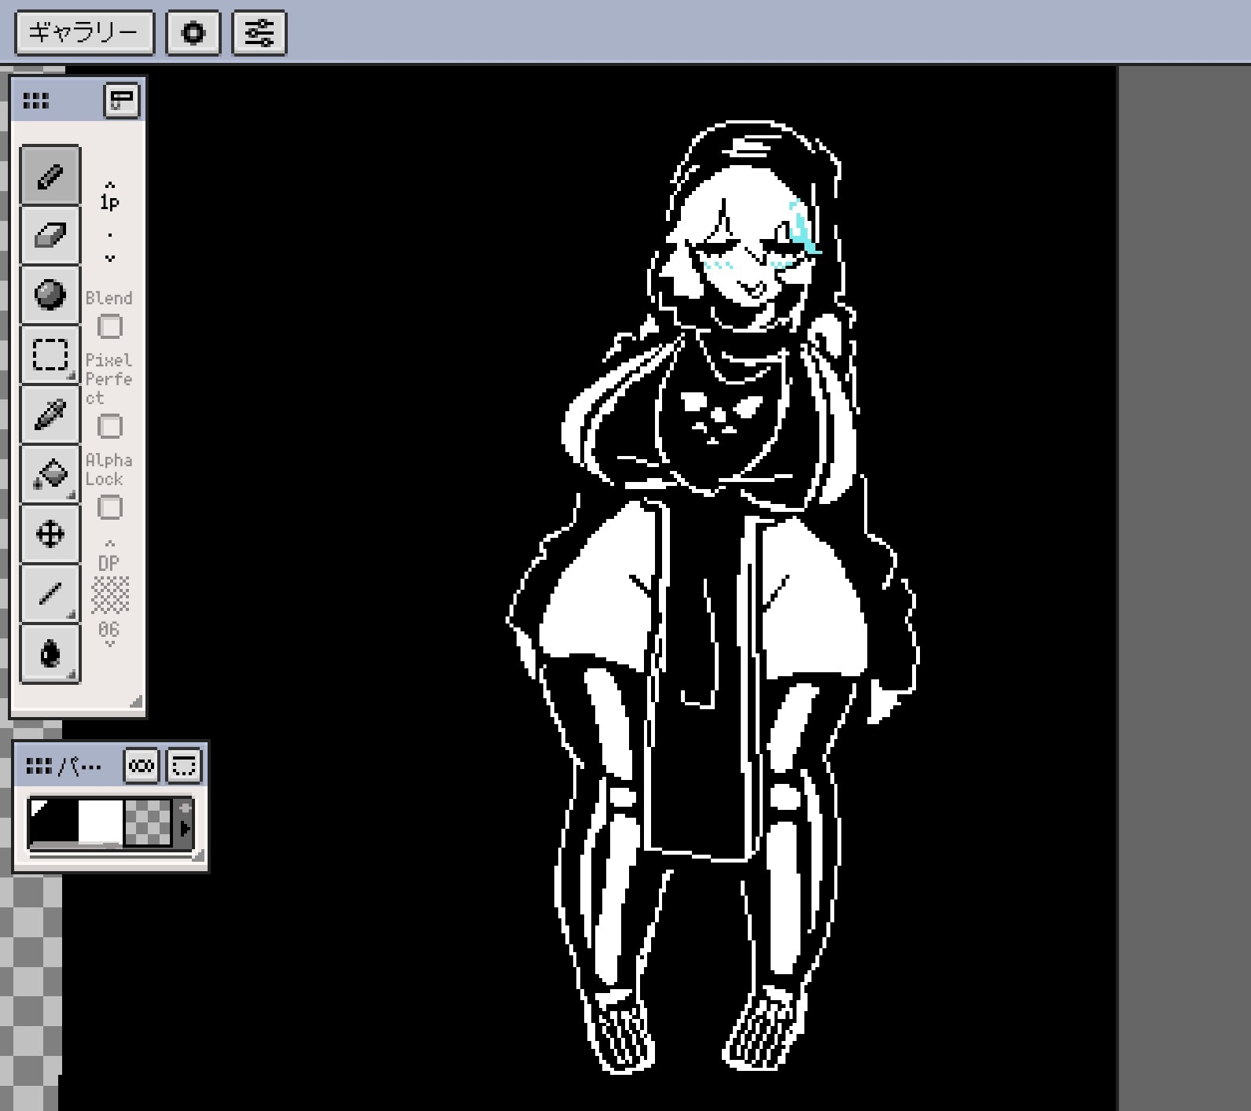Click the tool panel layout toggle icon
The image size is (1251, 1111).
[122, 101]
